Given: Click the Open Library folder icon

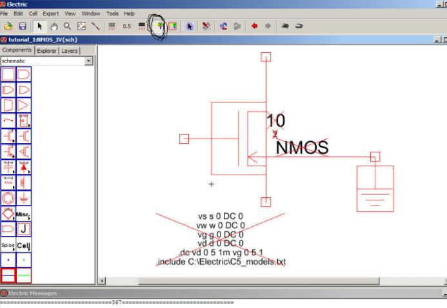Looking at the screenshot, I should [8, 26].
